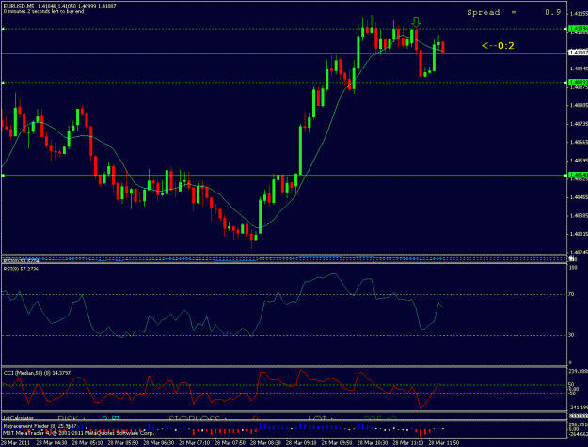Click the "28 Mar 09:10" time axis label
Viewport: 588px width, 447px height.
pos(301,443)
